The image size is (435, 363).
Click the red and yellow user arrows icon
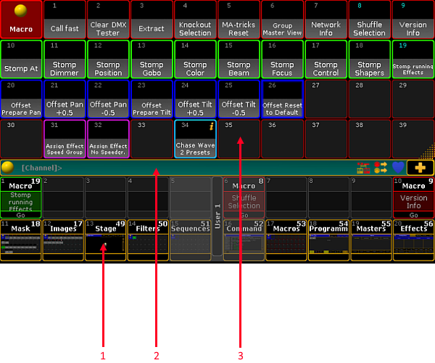381,168
